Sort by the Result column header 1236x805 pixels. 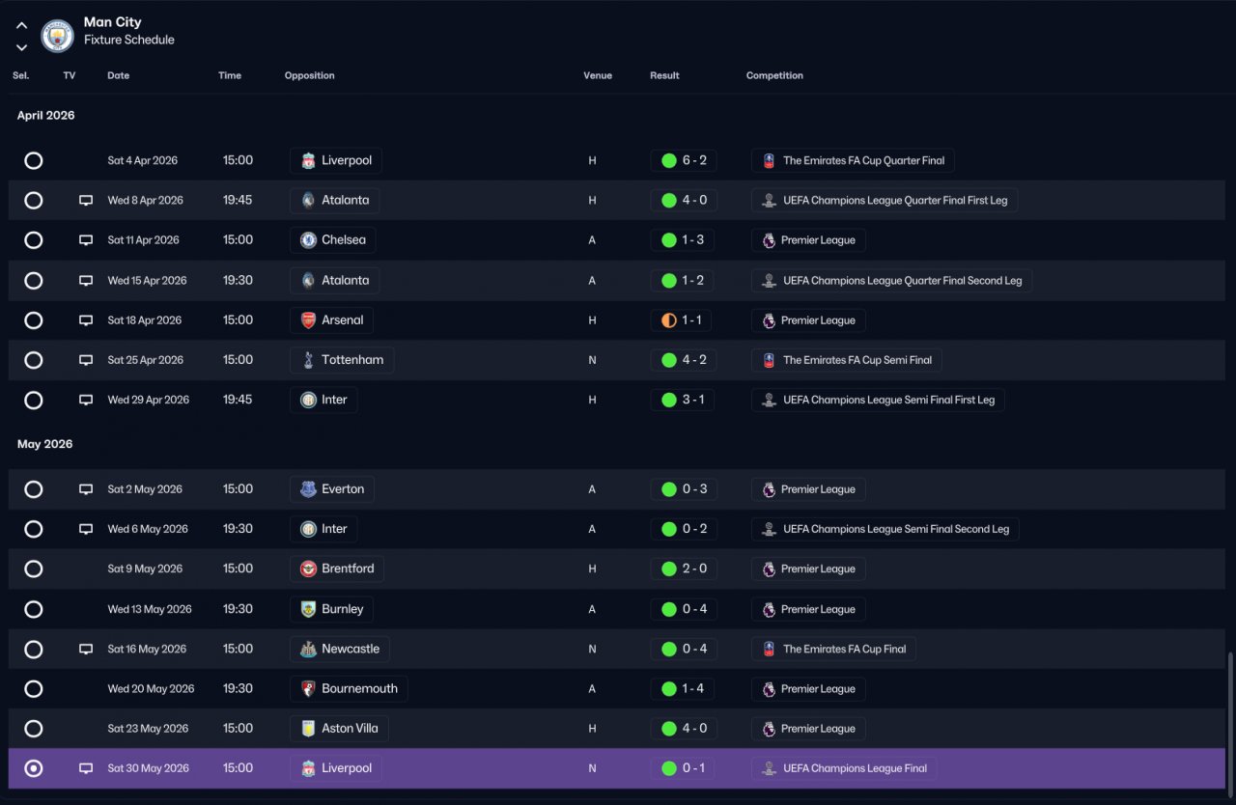(664, 75)
